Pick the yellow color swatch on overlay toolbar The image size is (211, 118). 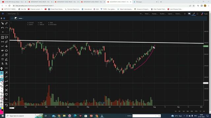tap(2, 108)
